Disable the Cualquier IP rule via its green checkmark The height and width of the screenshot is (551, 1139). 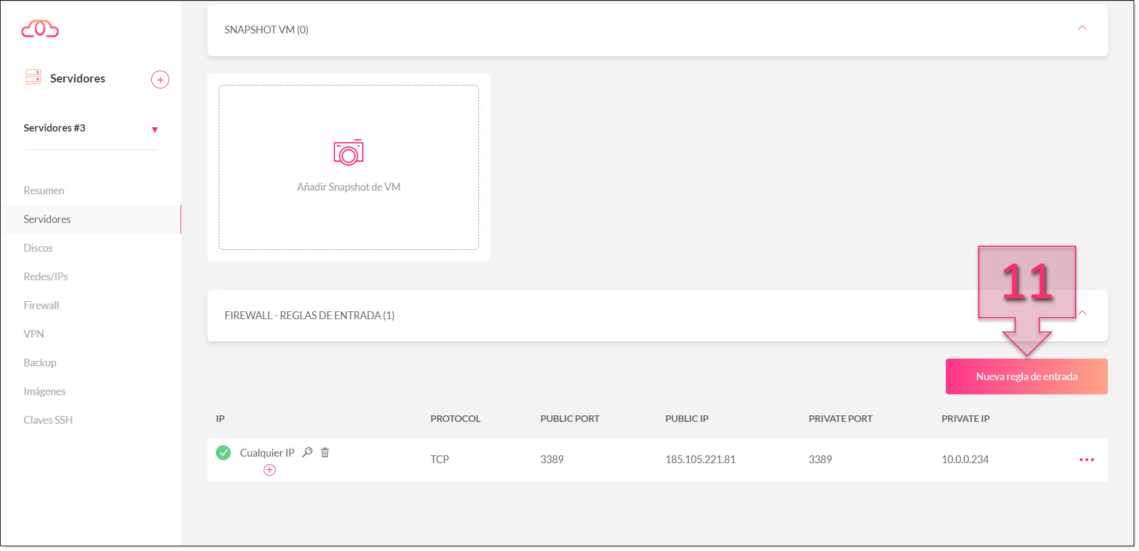[223, 452]
